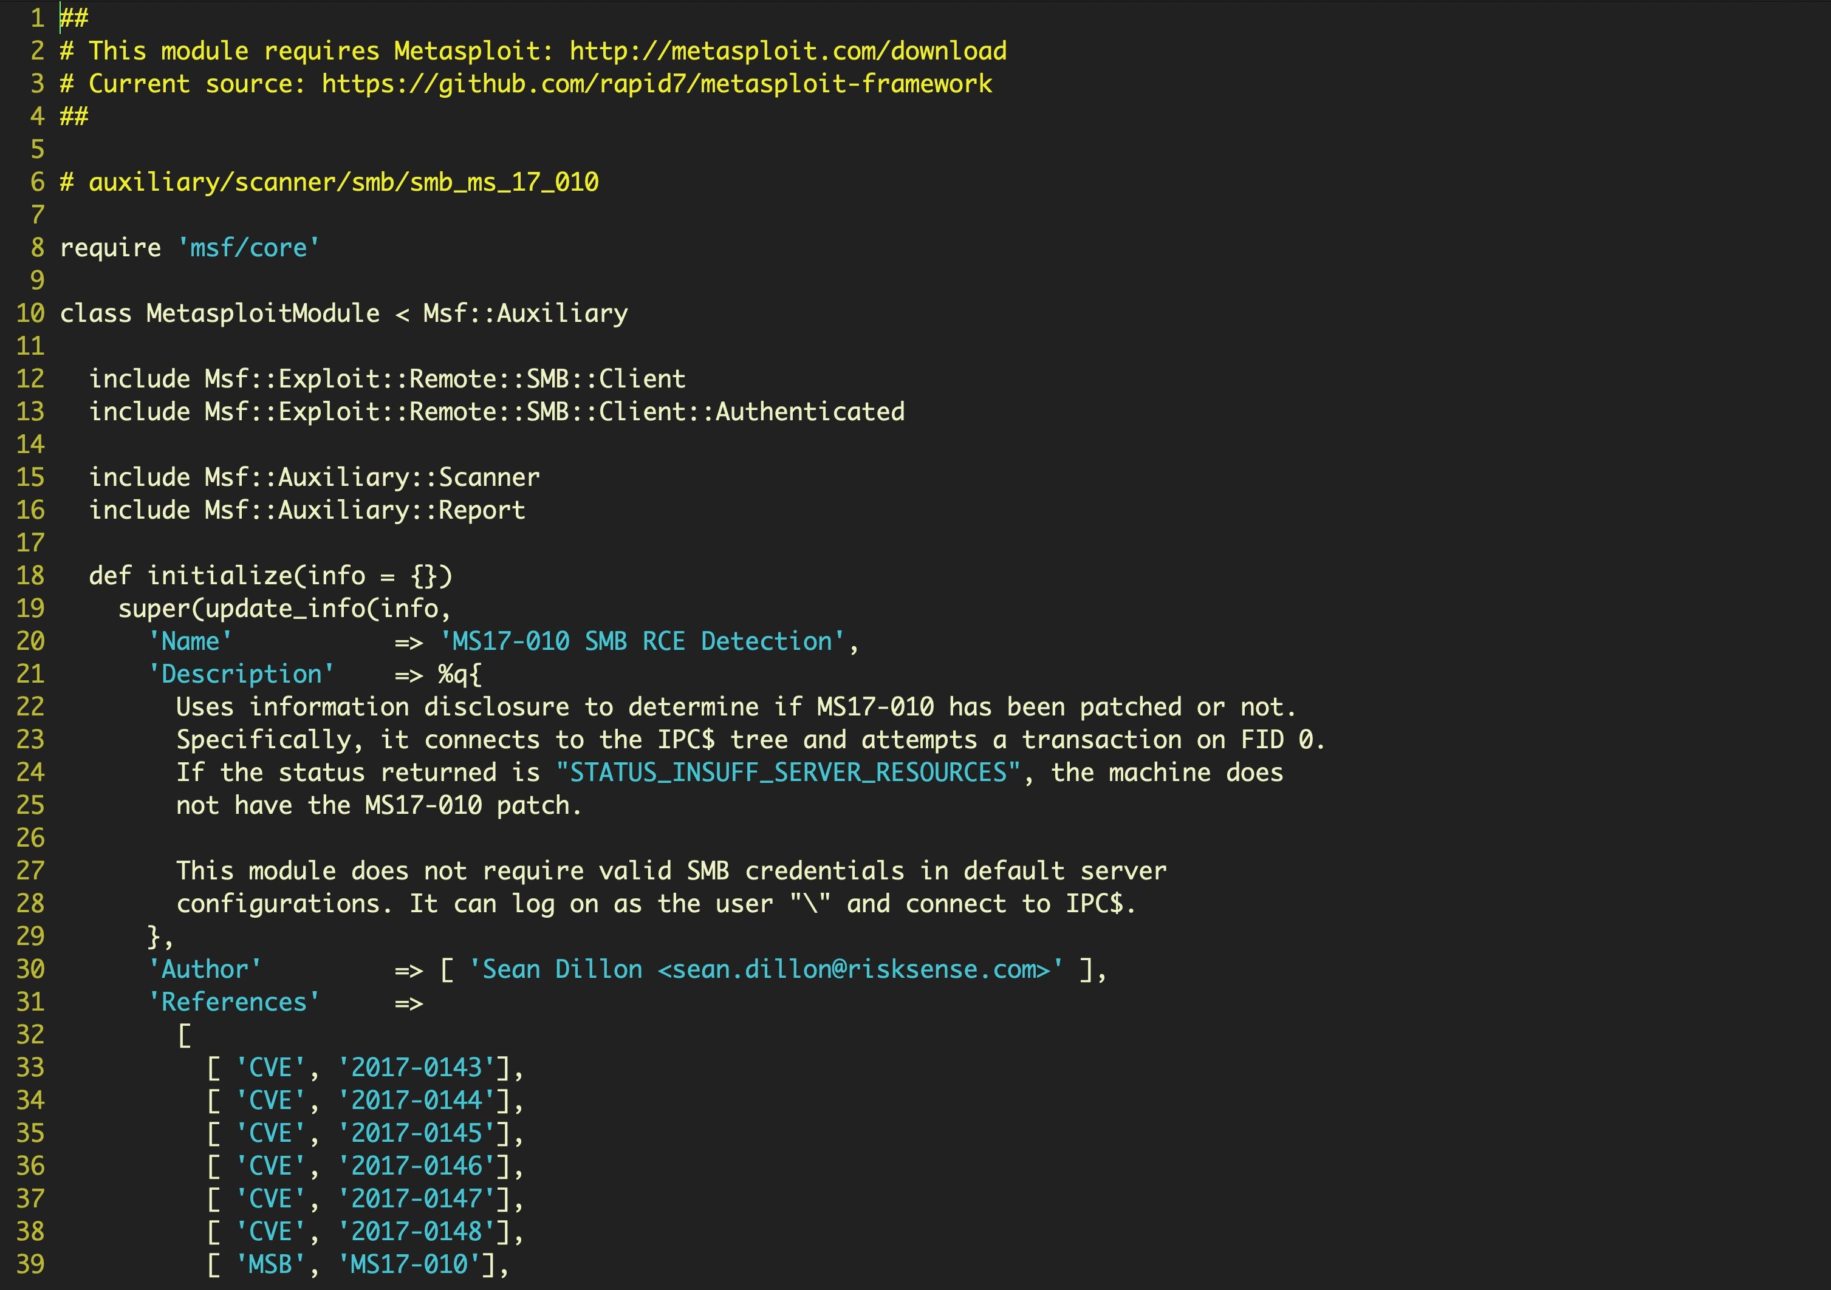Click the 'MS17-010 SMB RCE Detection' string

pos(642,641)
